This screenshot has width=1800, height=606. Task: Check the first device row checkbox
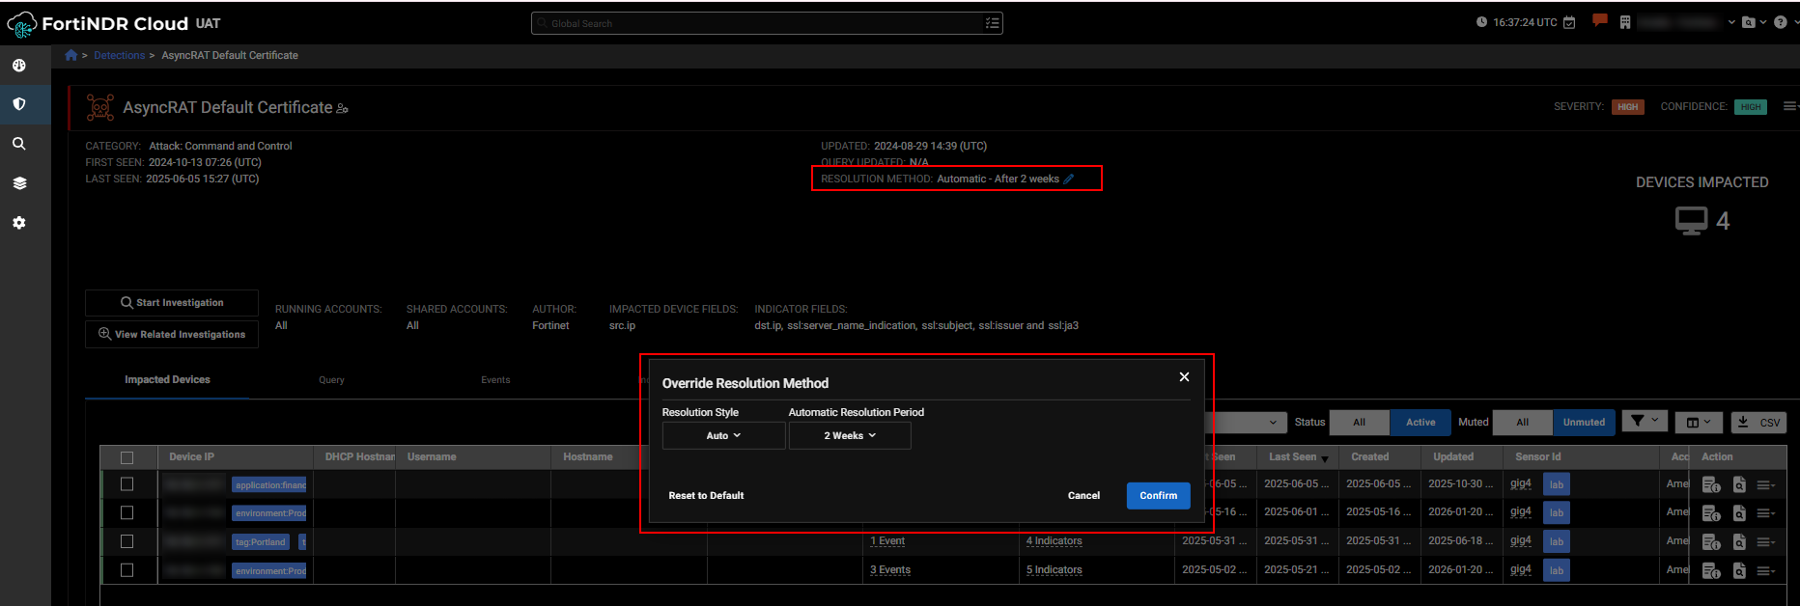tap(127, 484)
